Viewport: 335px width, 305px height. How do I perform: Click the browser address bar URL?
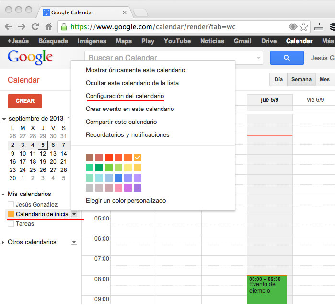(153, 27)
